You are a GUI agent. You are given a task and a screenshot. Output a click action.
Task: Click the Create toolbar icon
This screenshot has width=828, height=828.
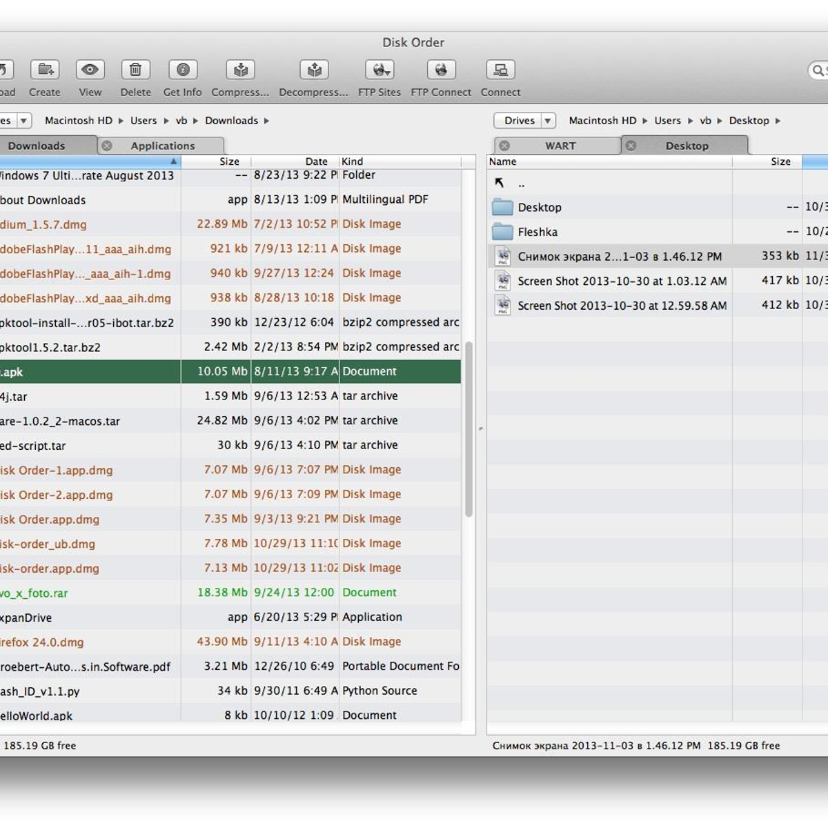pos(44,70)
